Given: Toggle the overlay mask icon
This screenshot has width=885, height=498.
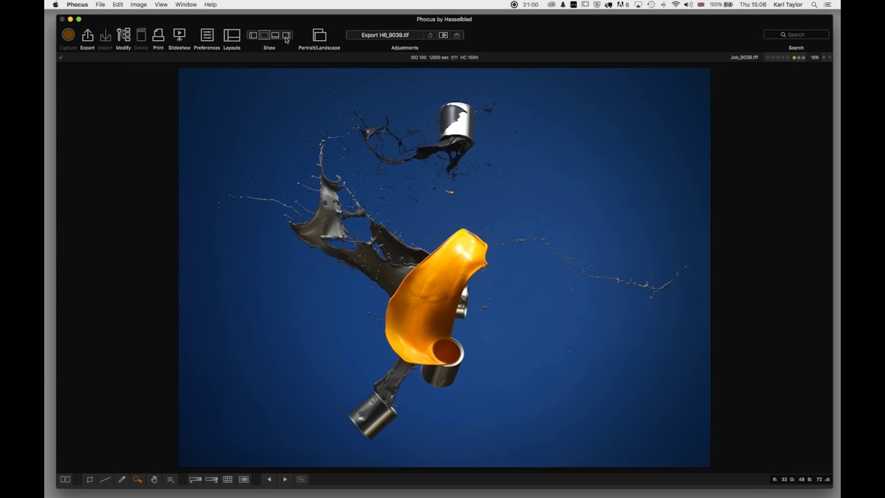Looking at the screenshot, I should (x=244, y=479).
